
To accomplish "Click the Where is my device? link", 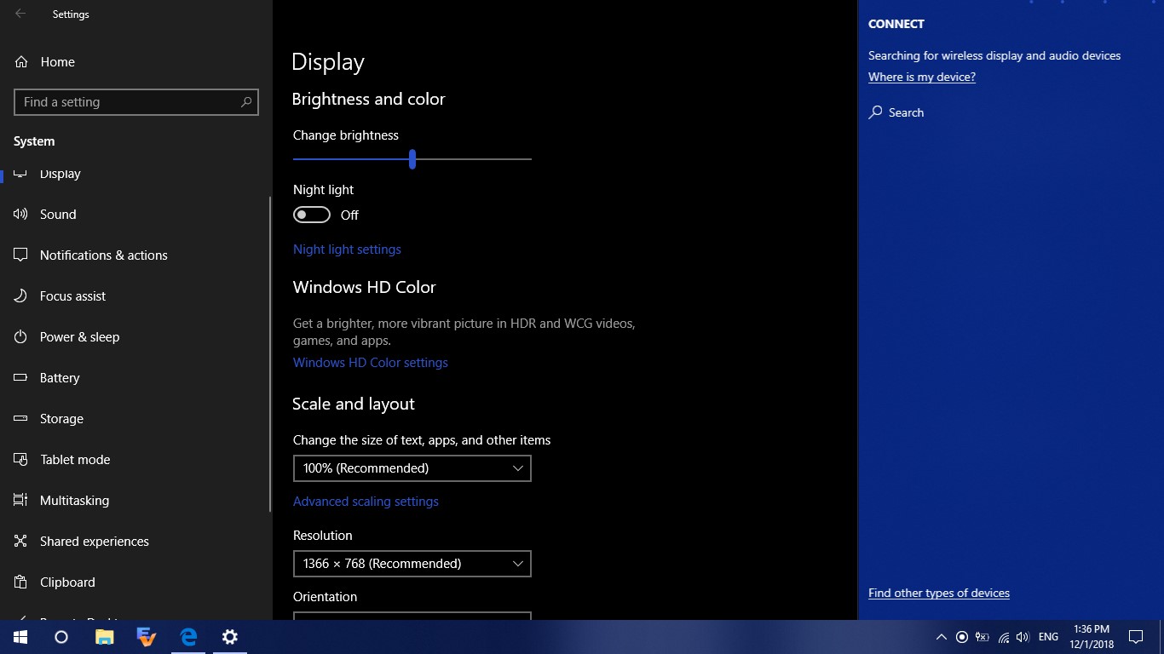I will 922,77.
